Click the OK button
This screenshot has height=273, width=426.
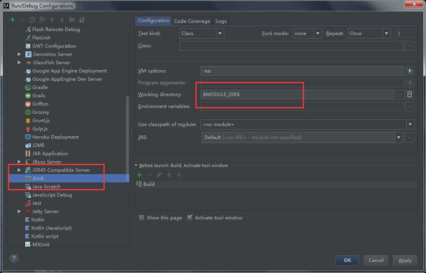[x=347, y=260]
